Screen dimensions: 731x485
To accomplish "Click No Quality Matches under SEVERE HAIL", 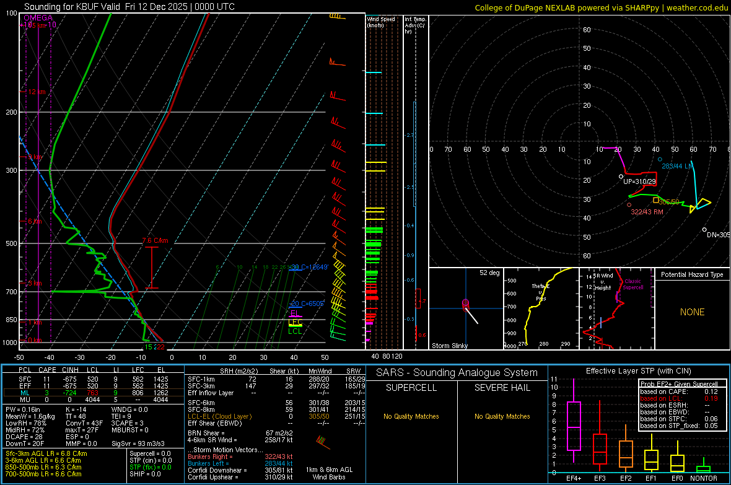I will [x=502, y=416].
